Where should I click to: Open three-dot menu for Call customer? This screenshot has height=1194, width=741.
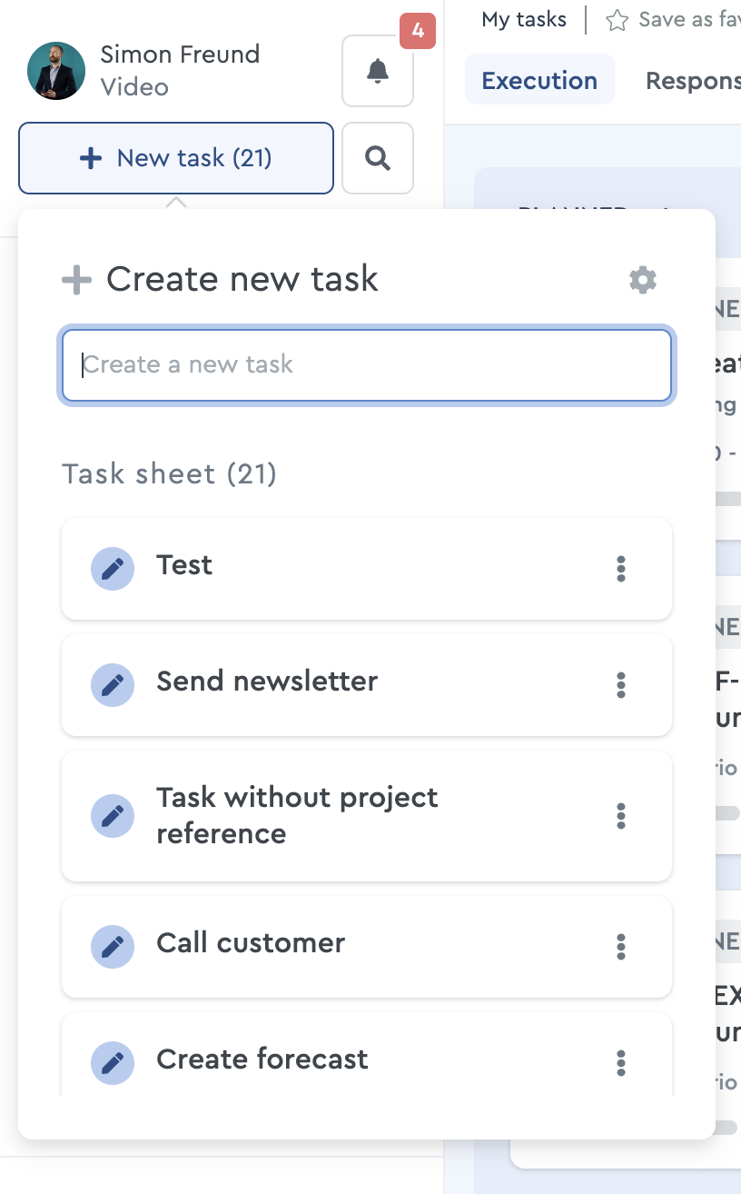(621, 947)
